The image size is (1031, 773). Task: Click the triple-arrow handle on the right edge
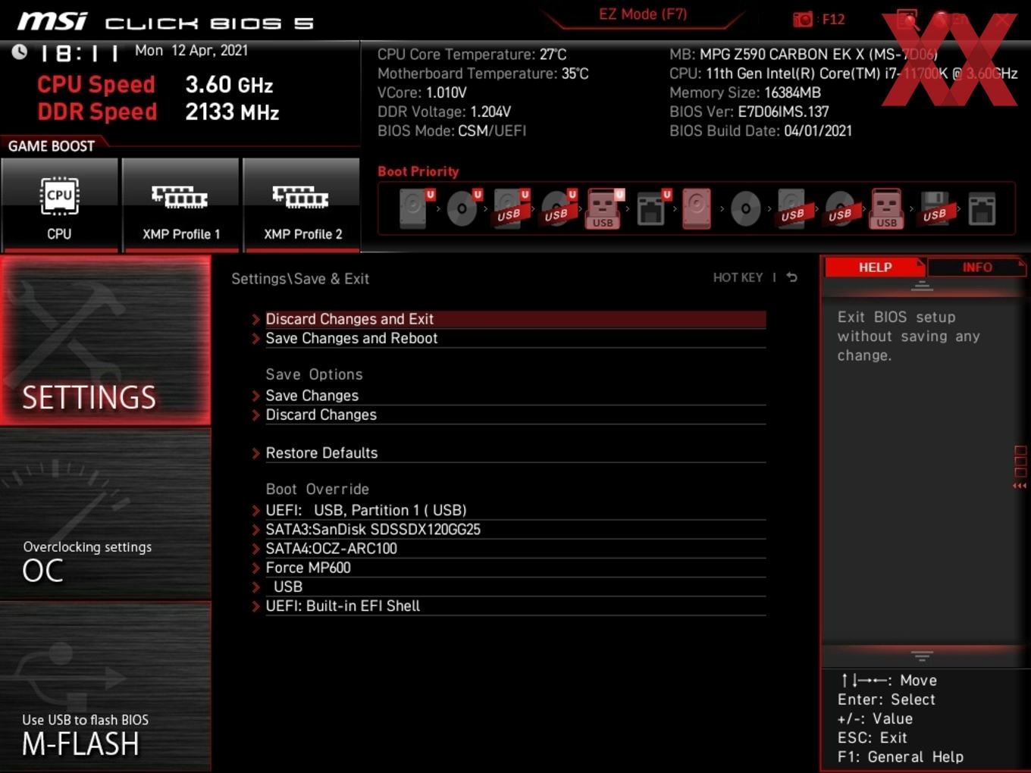click(x=1020, y=486)
